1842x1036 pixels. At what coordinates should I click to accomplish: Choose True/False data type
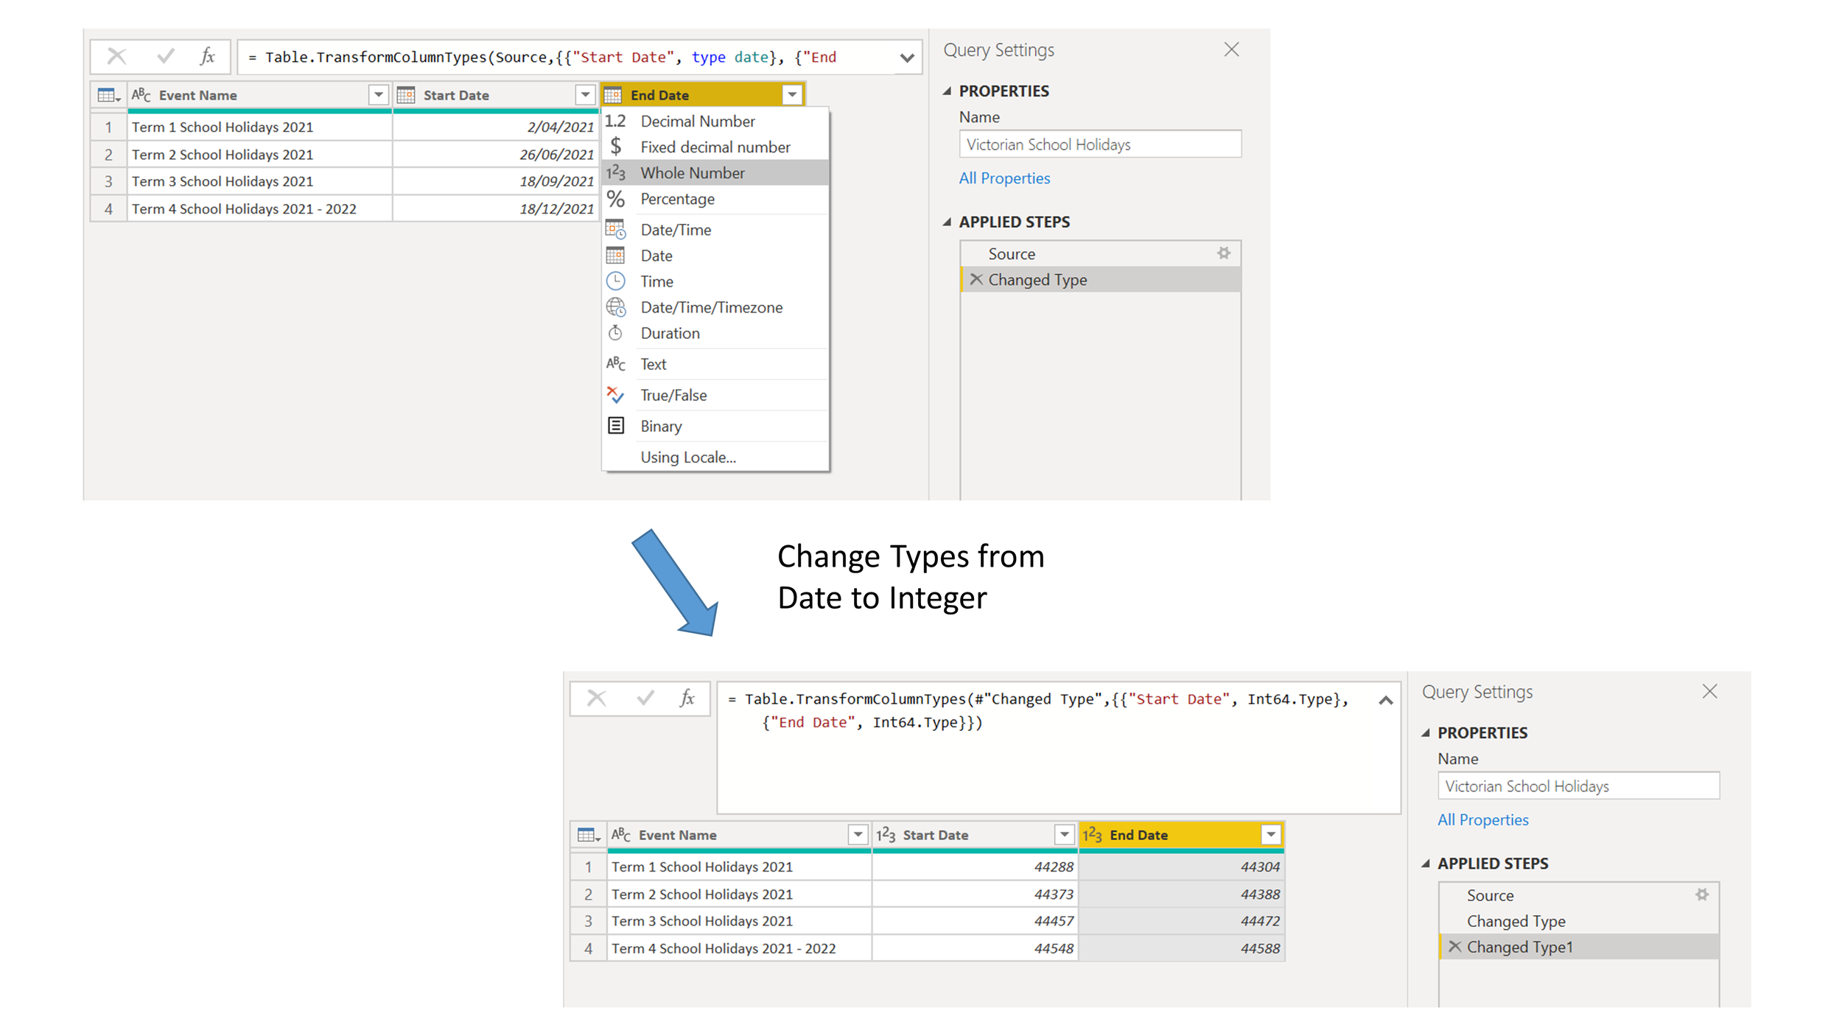pos(715,395)
